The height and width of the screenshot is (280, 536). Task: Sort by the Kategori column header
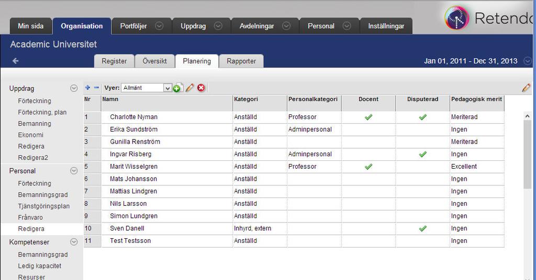(x=260, y=103)
